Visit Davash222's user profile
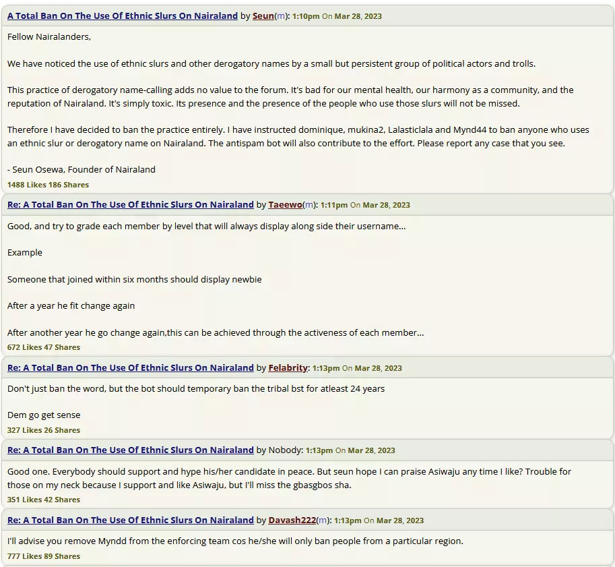615x567 pixels. (292, 520)
